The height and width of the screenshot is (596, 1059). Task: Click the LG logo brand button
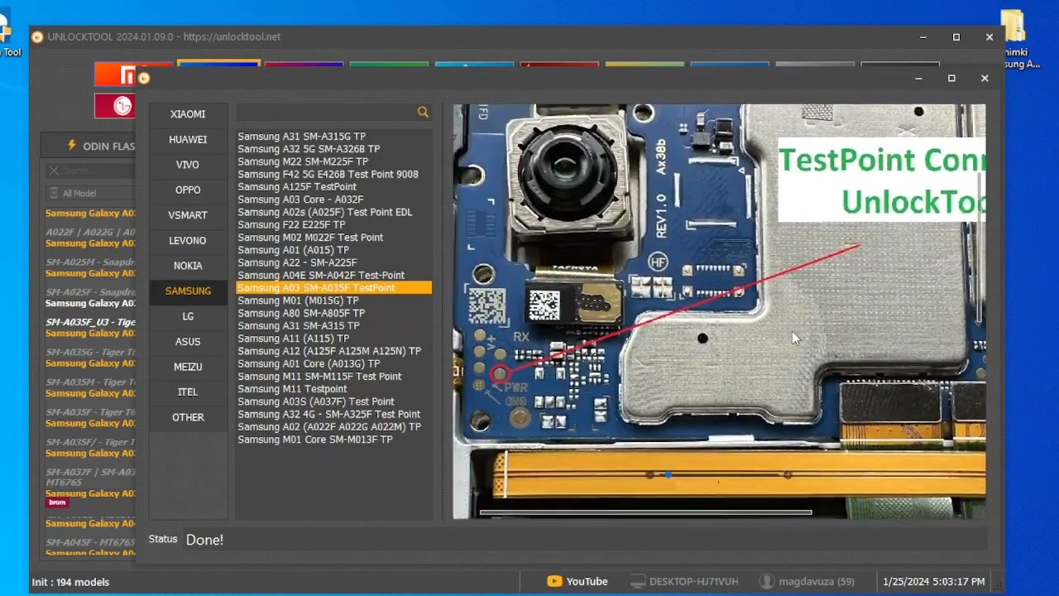point(115,106)
